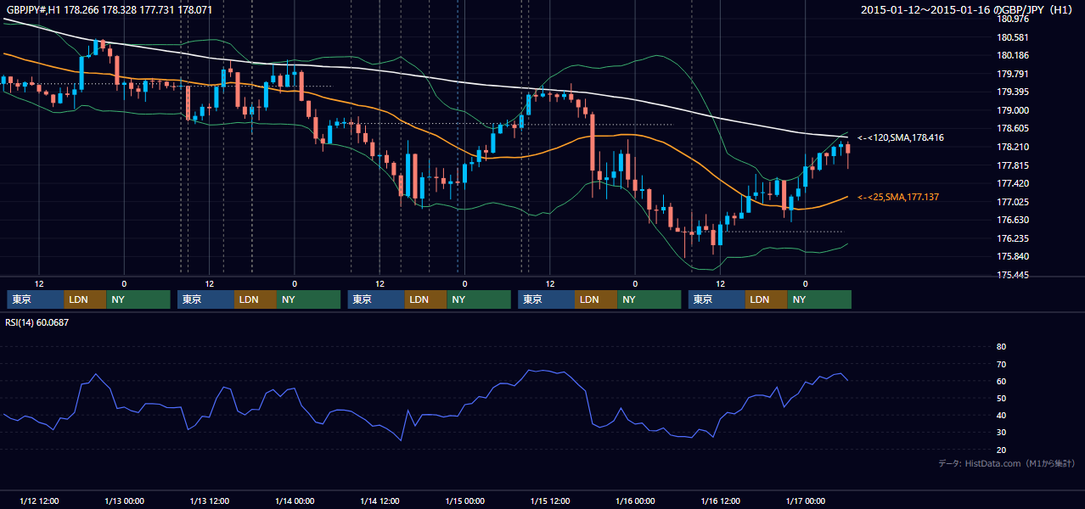Click the RSI(14) 60.0687 indicator label
Screen dimensions: 1085x509
(38, 322)
